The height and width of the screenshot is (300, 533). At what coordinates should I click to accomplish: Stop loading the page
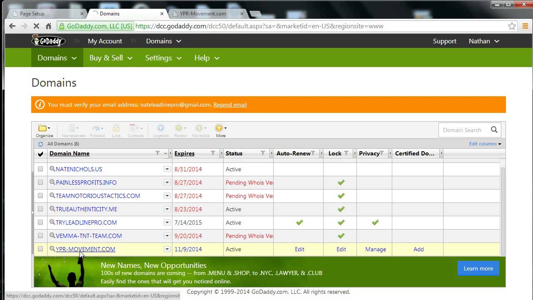pos(36,26)
